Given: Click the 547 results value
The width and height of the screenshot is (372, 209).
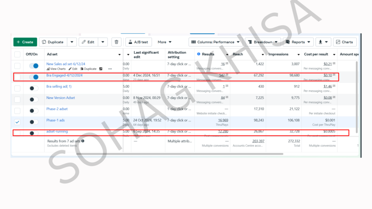Looking at the screenshot, I should pos(222,75).
